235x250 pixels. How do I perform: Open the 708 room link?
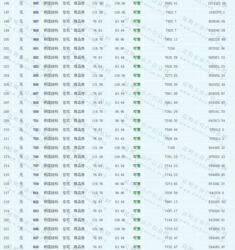pyautogui.click(x=36, y=175)
